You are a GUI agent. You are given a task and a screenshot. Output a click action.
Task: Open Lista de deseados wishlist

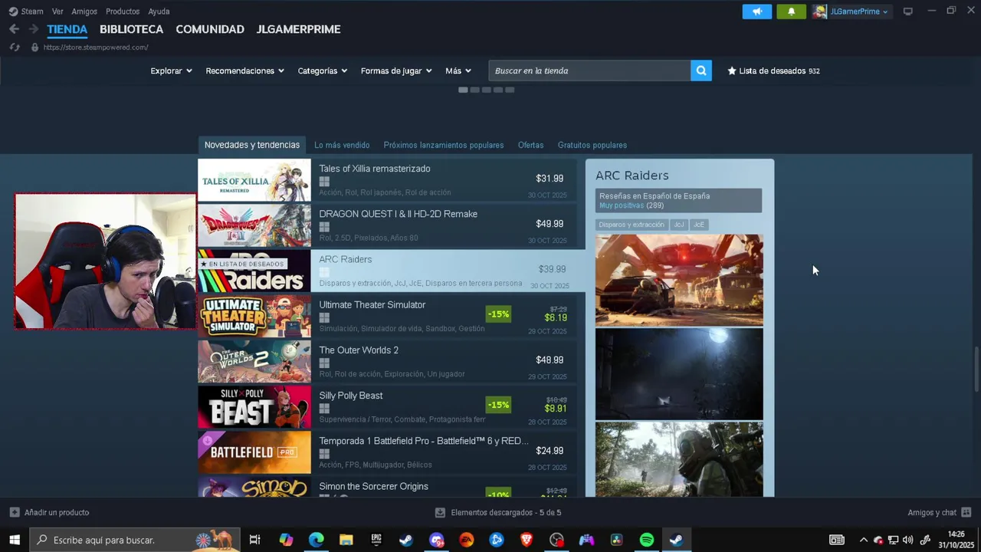pyautogui.click(x=773, y=71)
